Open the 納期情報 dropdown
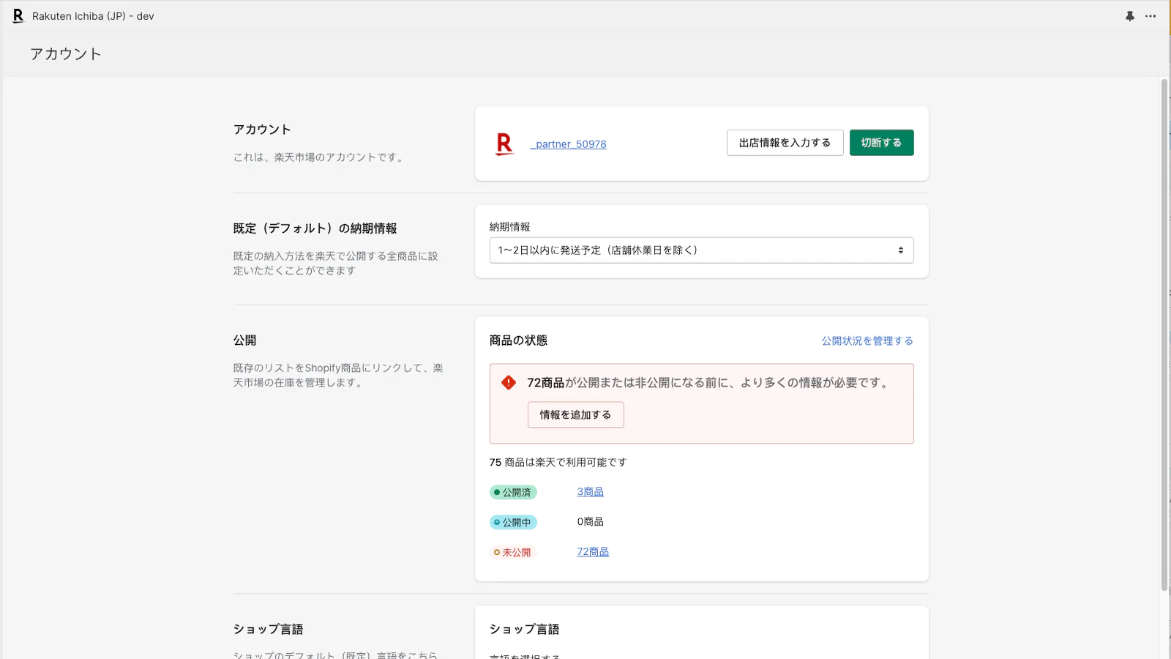1171x659 pixels. click(701, 250)
